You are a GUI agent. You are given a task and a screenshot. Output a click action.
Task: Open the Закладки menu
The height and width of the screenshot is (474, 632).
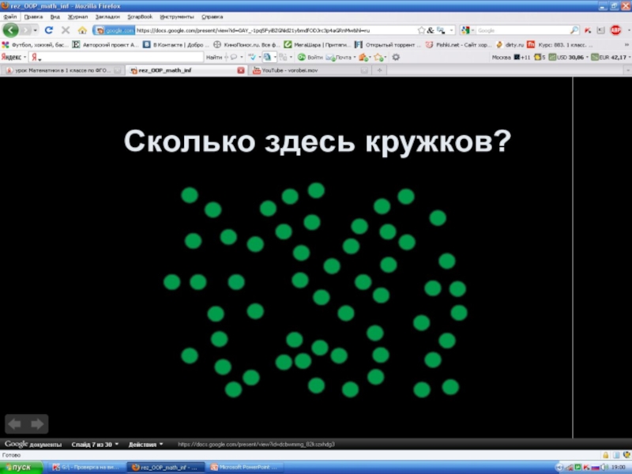107,17
